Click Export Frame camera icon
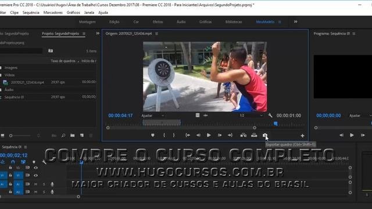The image size is (372, 209). click(265, 135)
